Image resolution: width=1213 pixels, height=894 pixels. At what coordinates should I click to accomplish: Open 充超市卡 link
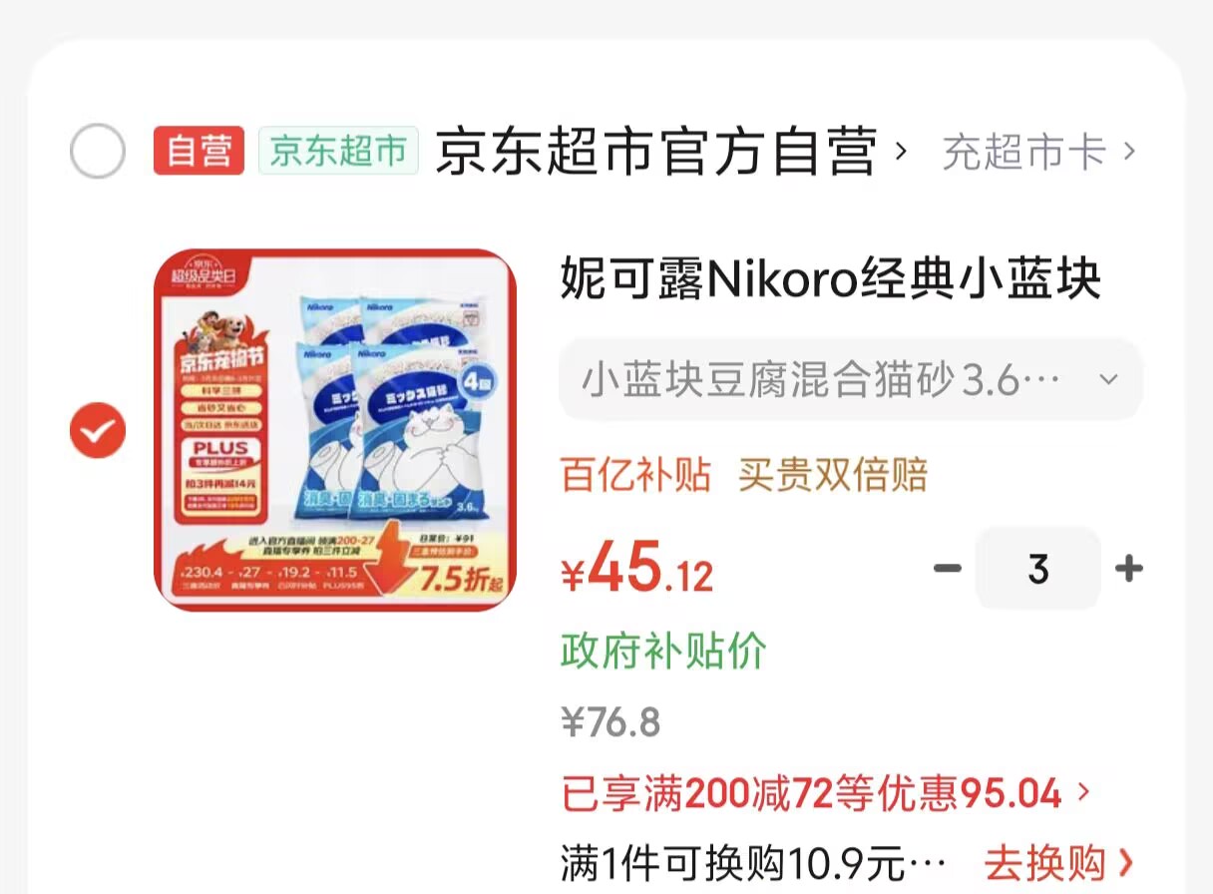[1024, 152]
